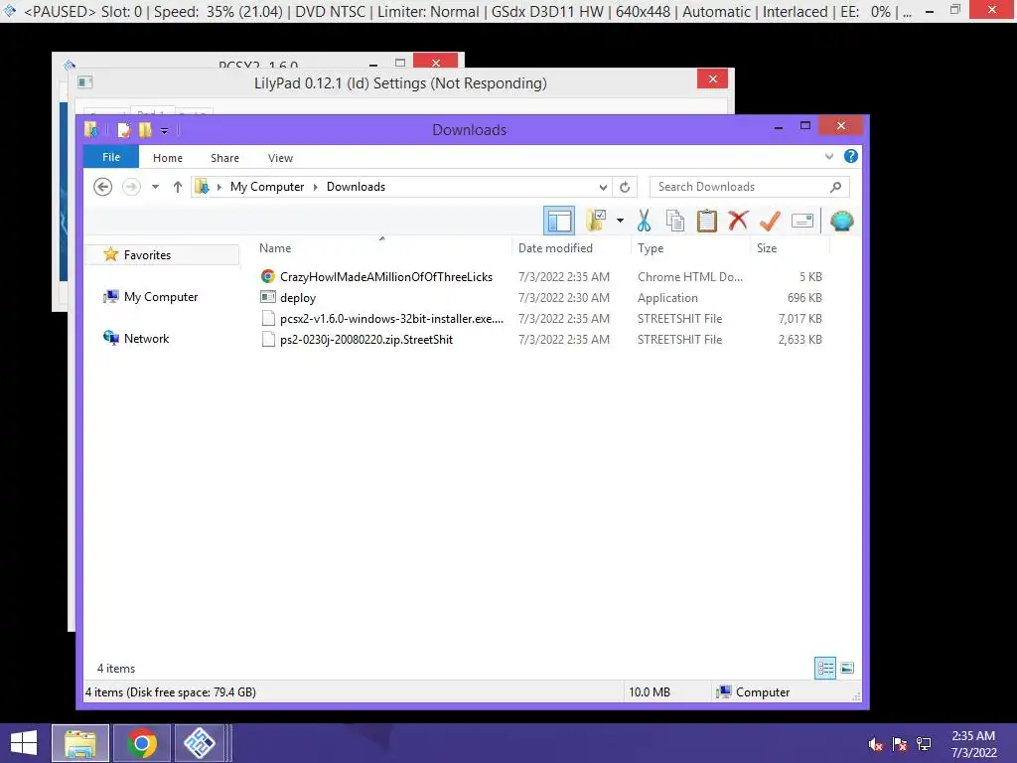Open the View ribbon tab

(280, 158)
